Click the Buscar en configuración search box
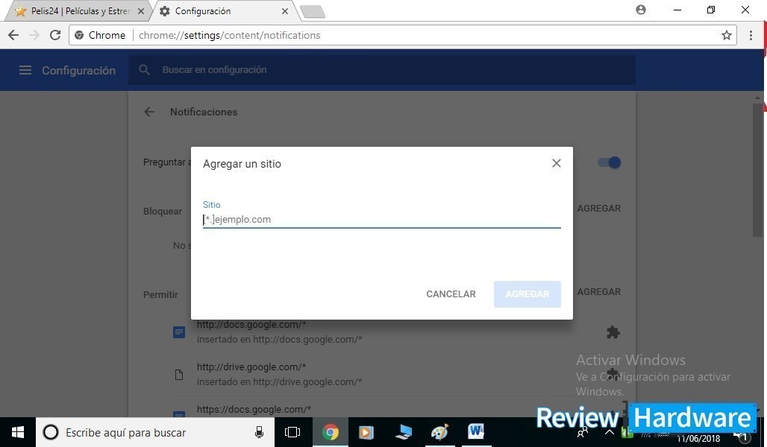Screen dimensions: 767x447 381,70
